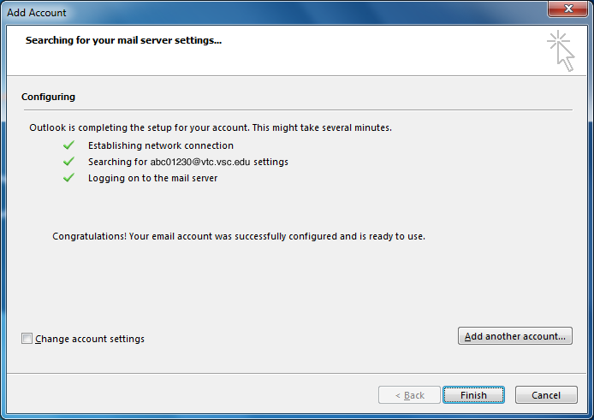Click the Searching for settings status line
This screenshot has width=594, height=420.
(188, 162)
